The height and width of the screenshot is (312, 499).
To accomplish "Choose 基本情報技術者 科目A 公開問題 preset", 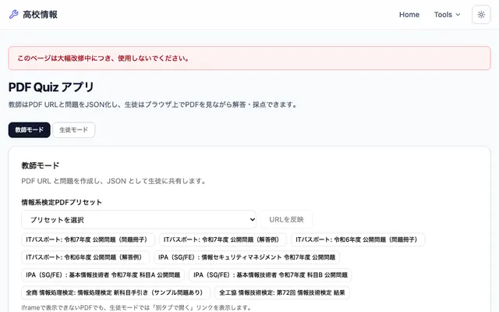I will [103, 275].
